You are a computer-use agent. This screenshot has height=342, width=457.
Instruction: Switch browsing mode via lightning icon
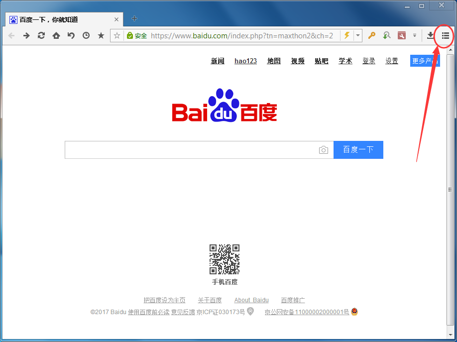[x=347, y=35]
